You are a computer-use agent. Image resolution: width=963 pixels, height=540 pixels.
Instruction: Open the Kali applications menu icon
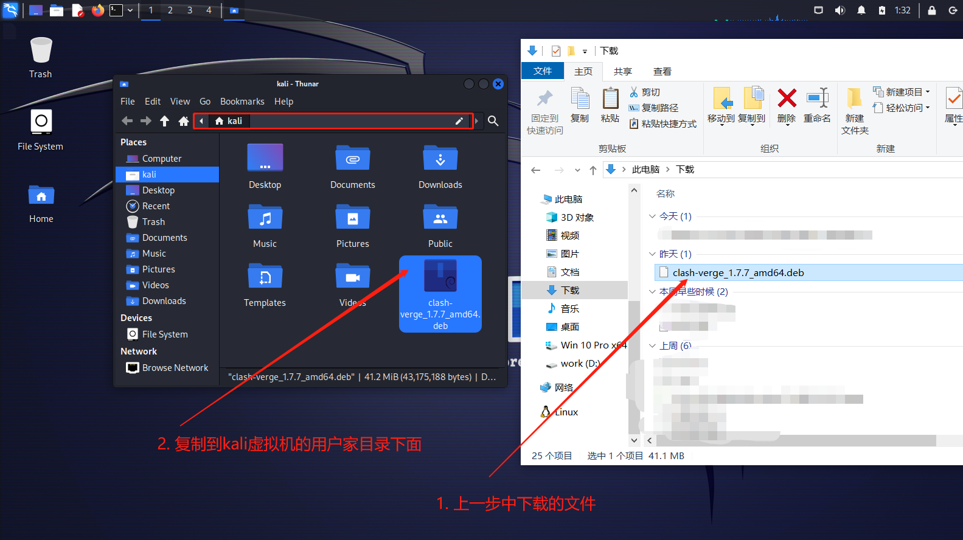click(10, 10)
